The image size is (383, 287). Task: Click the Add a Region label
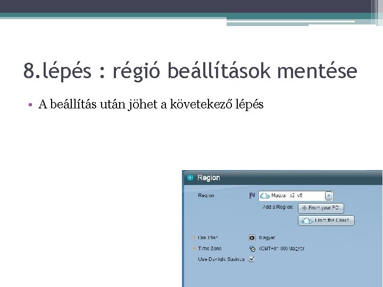[x=278, y=207]
